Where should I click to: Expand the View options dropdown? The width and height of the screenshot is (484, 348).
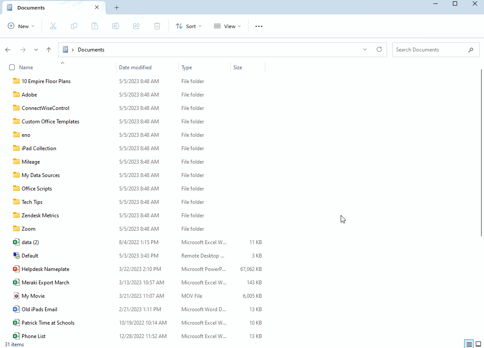point(227,26)
